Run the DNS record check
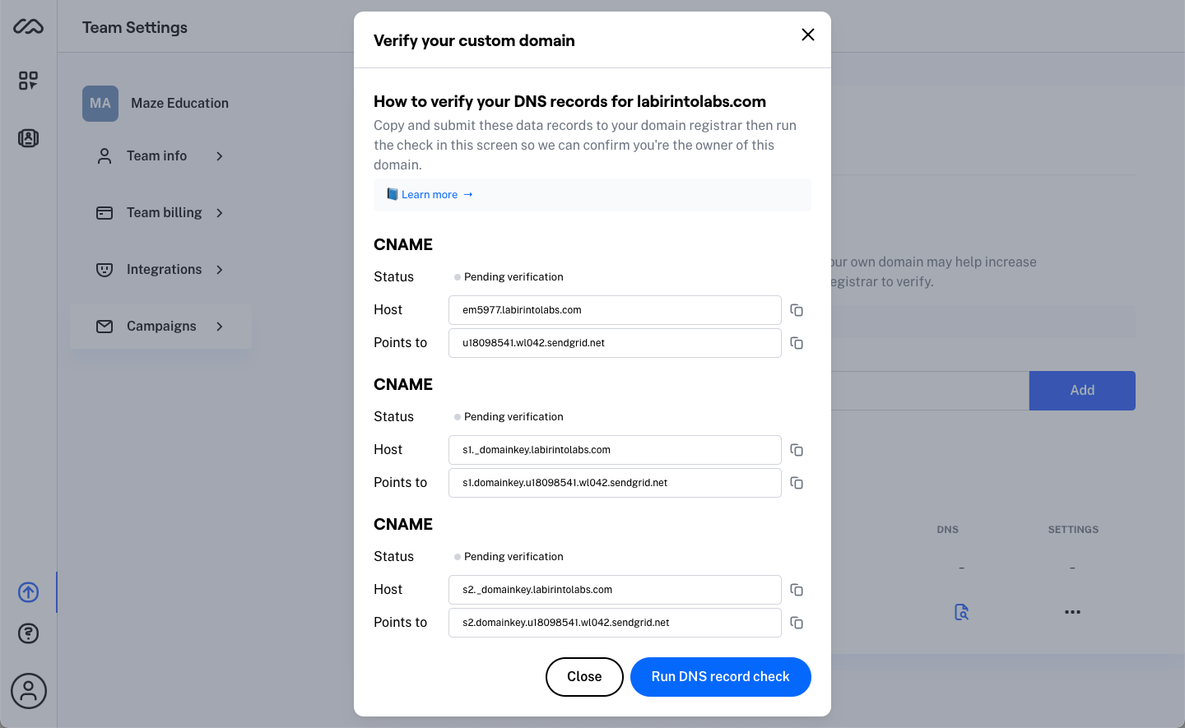1185x728 pixels. pos(720,676)
